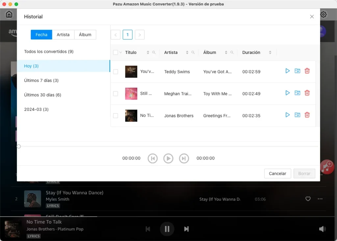
Task: Play the Teddy Swims converted track
Action: click(x=287, y=71)
